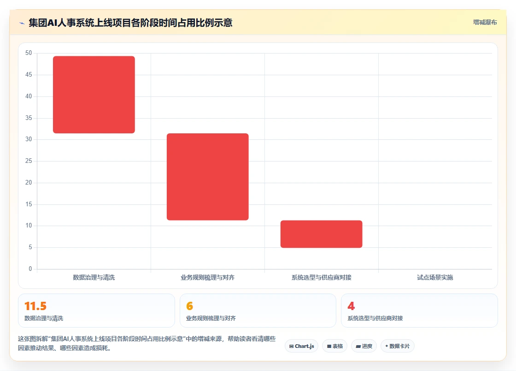Click the 增减瀑布 label in the header

[x=485, y=22]
